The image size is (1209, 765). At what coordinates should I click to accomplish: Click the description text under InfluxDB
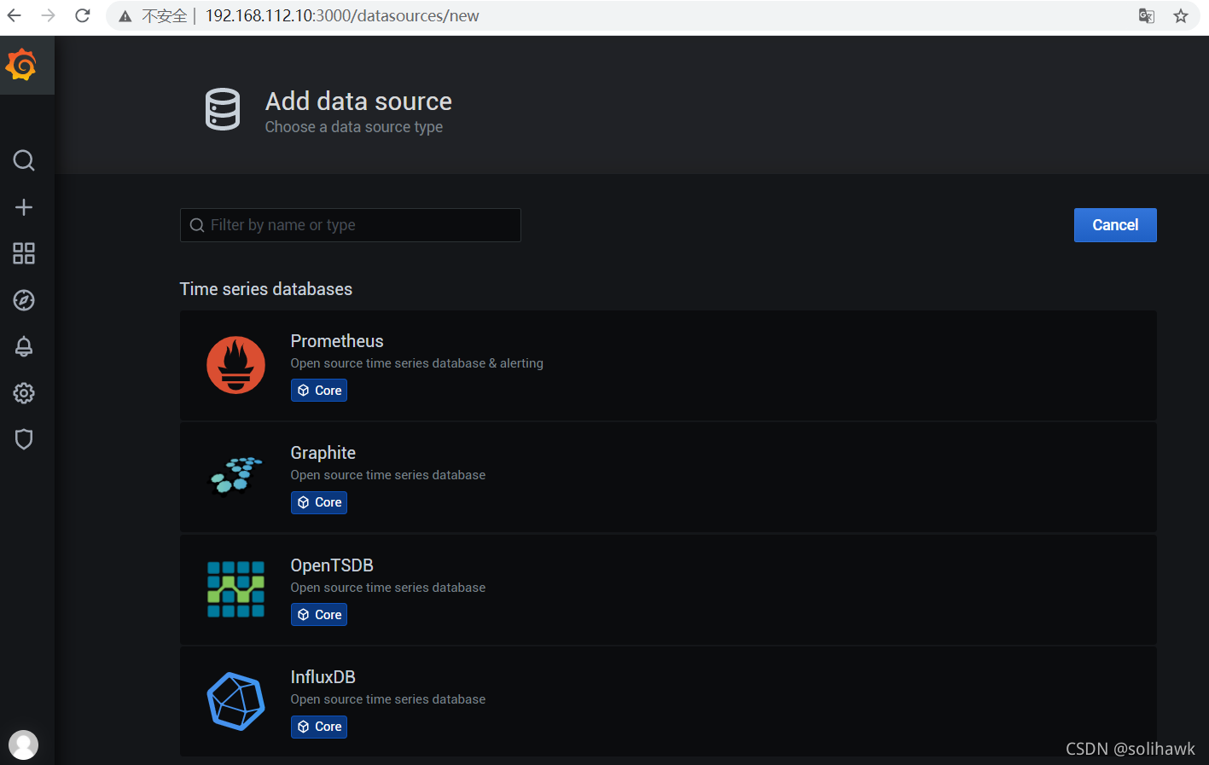388,699
